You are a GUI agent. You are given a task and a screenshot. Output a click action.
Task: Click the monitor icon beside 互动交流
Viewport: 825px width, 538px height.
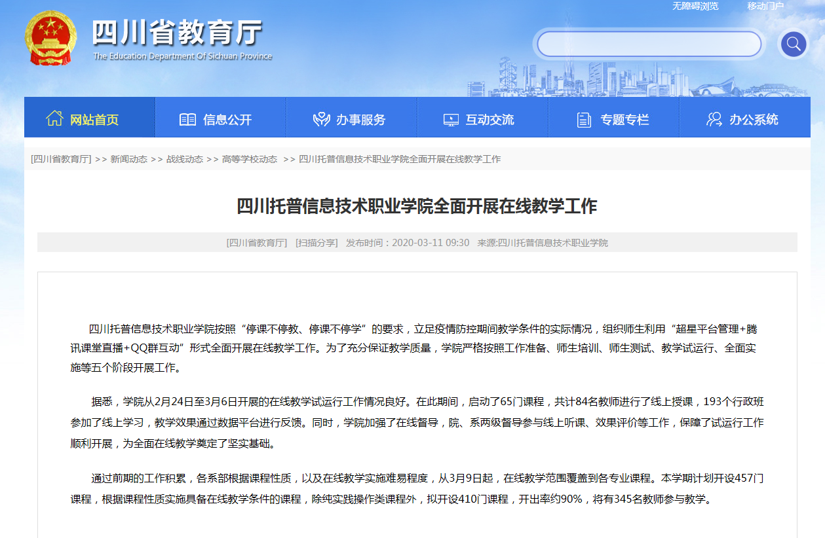451,120
